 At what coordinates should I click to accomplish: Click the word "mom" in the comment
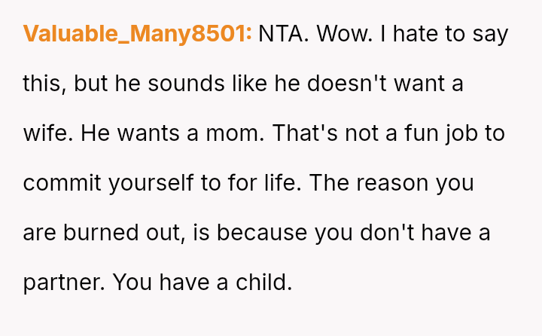pos(235,133)
